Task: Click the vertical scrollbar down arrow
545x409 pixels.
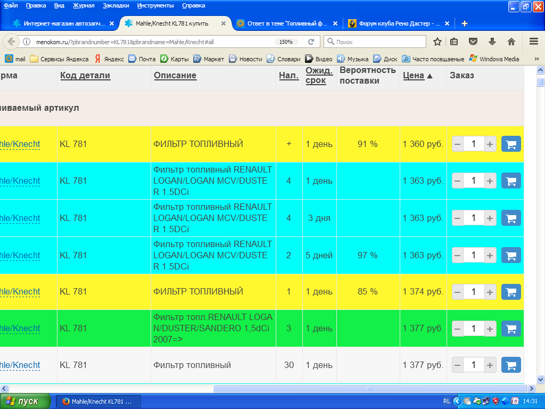Action: 540,379
